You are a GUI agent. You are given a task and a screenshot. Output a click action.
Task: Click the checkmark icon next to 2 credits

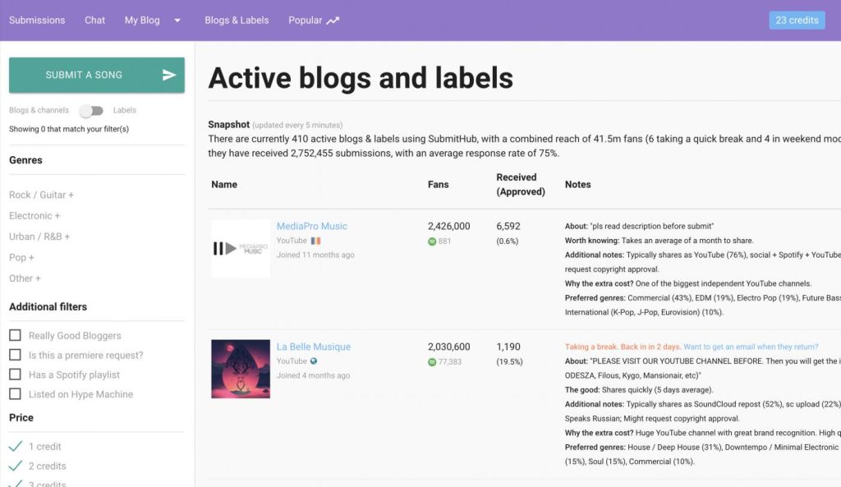[15, 466]
